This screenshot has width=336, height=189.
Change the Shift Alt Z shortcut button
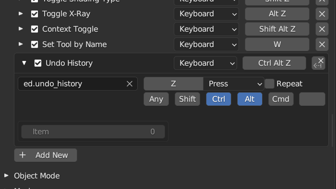[277, 29]
